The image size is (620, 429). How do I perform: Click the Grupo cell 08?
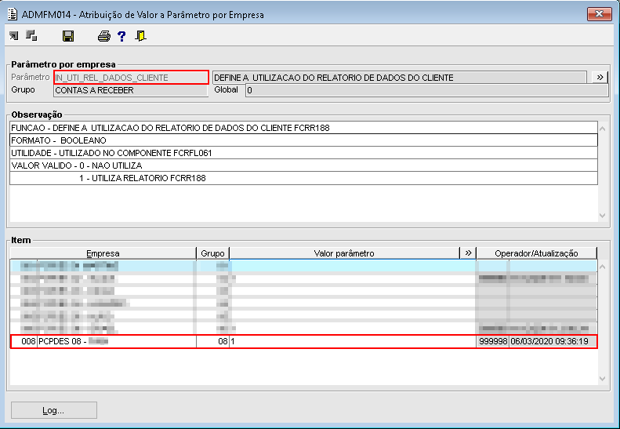point(212,341)
